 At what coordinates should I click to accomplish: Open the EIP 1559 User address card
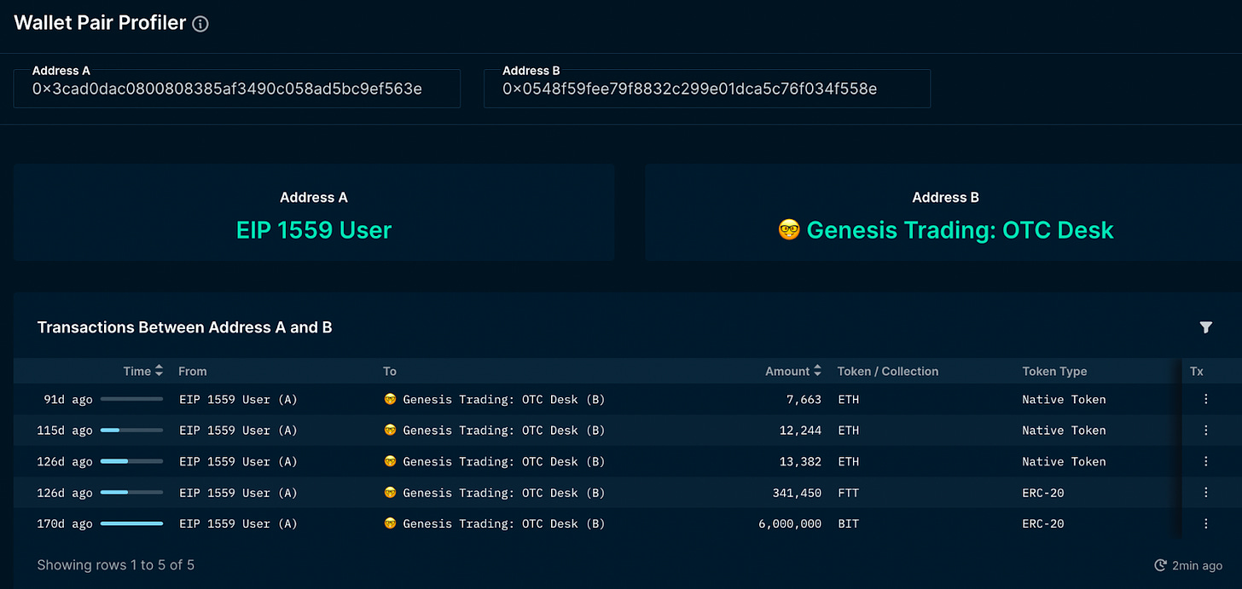pyautogui.click(x=313, y=229)
